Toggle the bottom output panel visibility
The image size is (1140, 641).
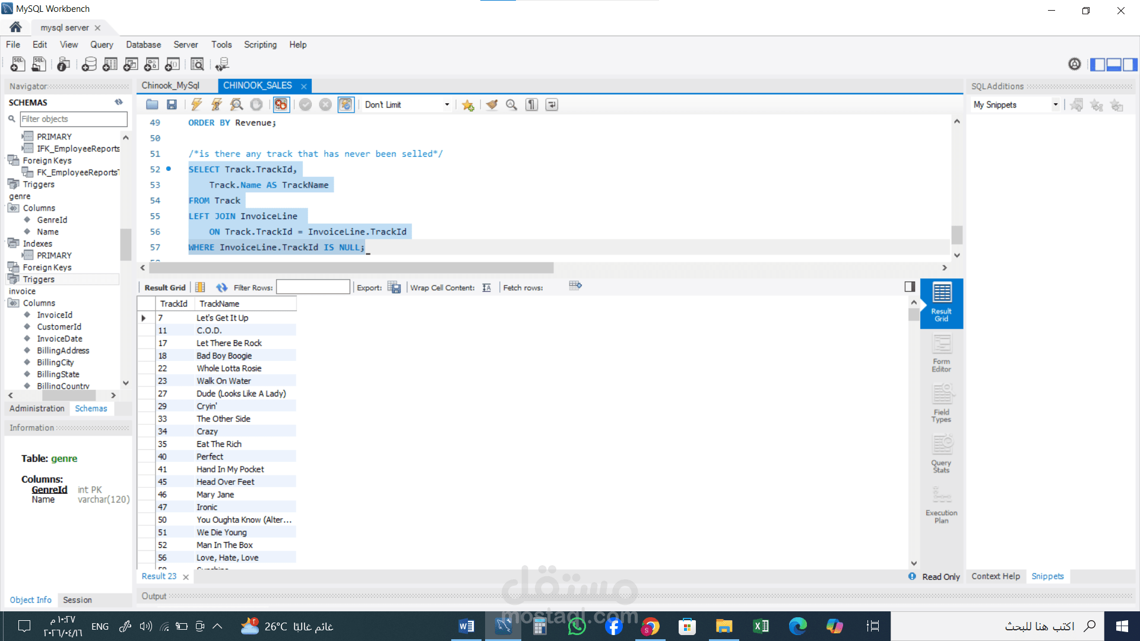point(1114,64)
